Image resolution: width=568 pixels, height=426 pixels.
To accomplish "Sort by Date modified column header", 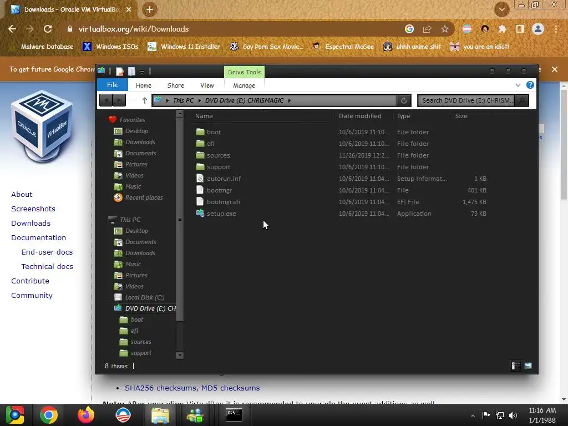I will coord(360,116).
